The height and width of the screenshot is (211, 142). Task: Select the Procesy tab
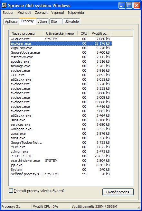[x=27, y=21]
